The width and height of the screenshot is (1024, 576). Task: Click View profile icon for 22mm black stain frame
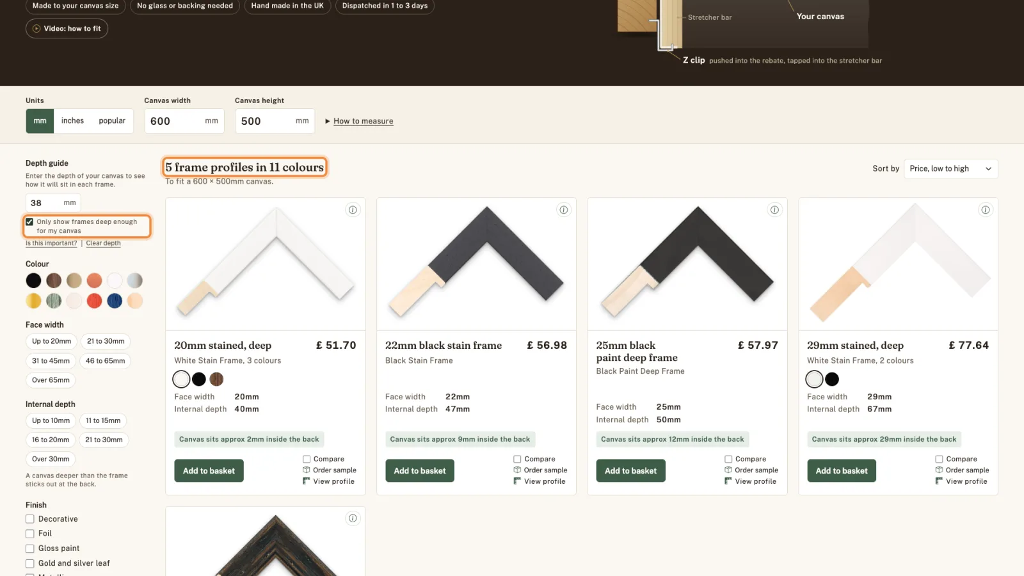coord(517,481)
